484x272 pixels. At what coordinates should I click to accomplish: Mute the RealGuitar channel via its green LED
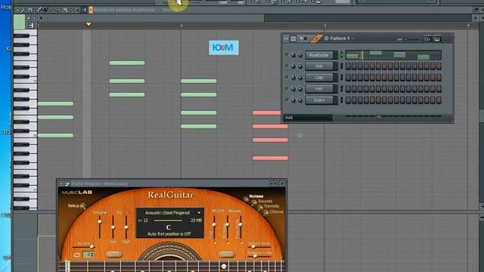pyautogui.click(x=287, y=55)
